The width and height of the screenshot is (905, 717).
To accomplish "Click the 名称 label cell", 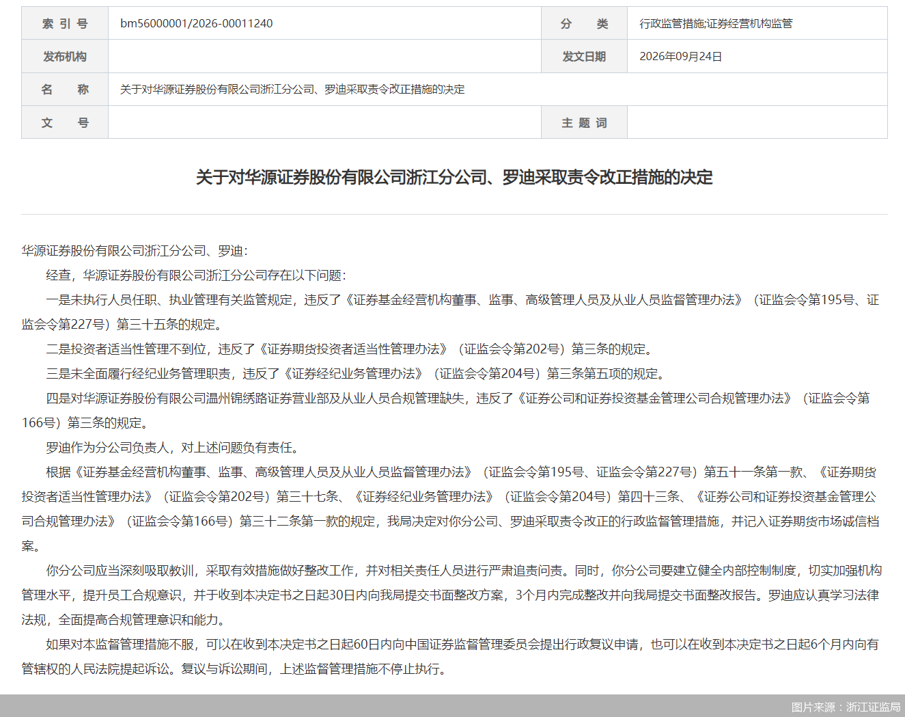I will (x=65, y=89).
